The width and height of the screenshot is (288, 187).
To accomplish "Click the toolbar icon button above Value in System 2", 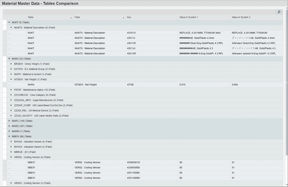I will pyautogui.click(x=279, y=12).
